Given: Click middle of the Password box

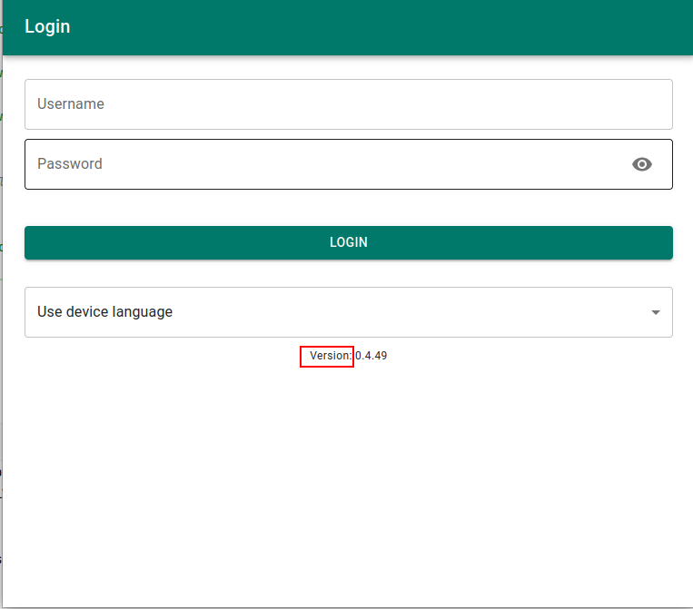Looking at the screenshot, I should coord(348,164).
